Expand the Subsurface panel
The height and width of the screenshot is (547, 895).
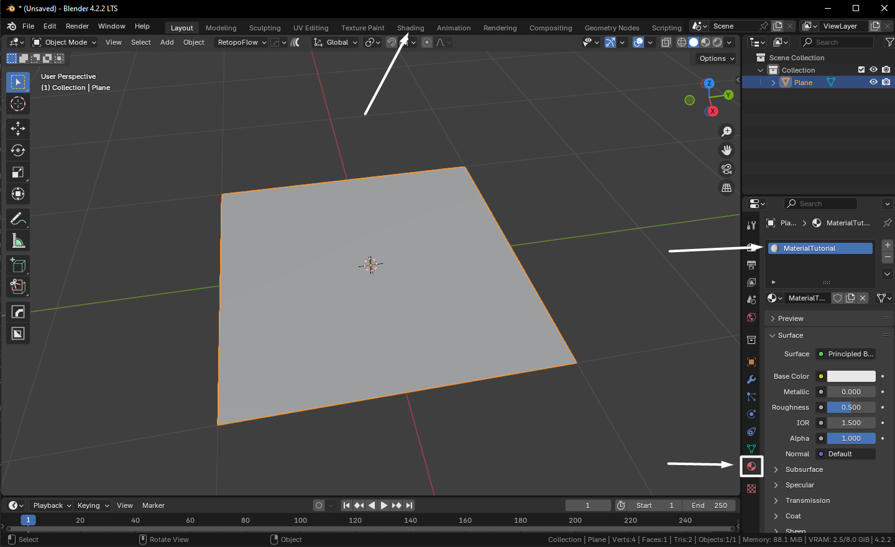click(x=804, y=469)
